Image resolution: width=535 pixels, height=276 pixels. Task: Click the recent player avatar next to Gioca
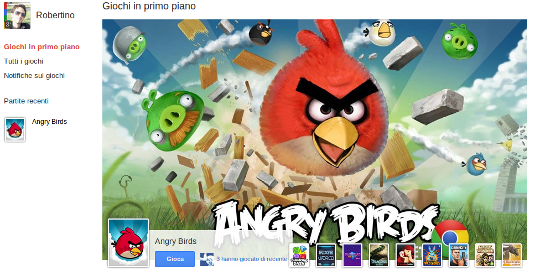(207, 259)
